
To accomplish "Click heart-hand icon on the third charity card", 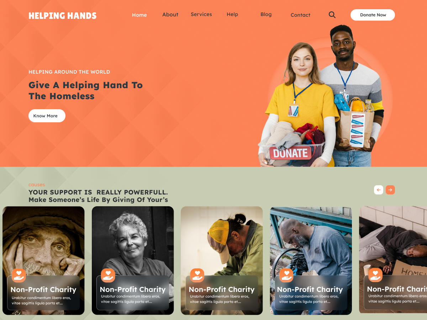I will pos(197,275).
